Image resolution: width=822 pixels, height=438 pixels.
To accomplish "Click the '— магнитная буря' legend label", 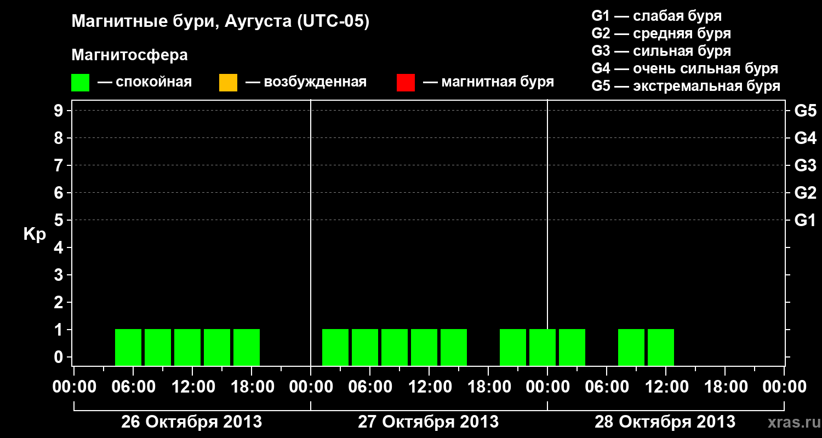I will [488, 82].
